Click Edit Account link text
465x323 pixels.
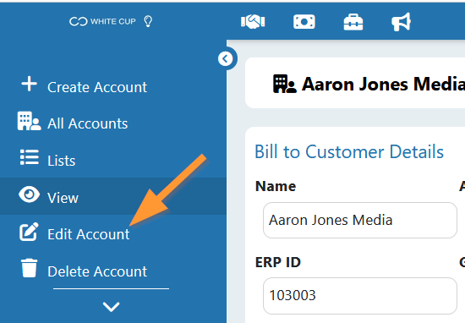pos(89,234)
